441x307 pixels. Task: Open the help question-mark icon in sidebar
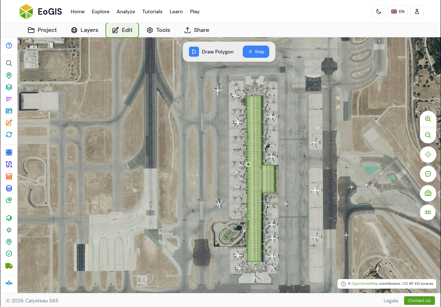tap(9, 46)
